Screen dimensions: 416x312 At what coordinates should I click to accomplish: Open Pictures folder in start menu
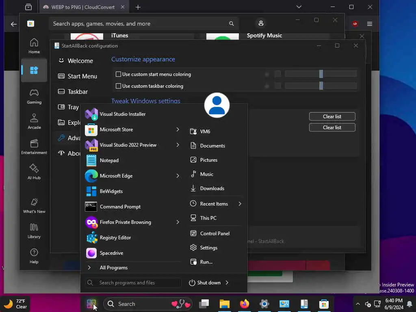[216, 160]
